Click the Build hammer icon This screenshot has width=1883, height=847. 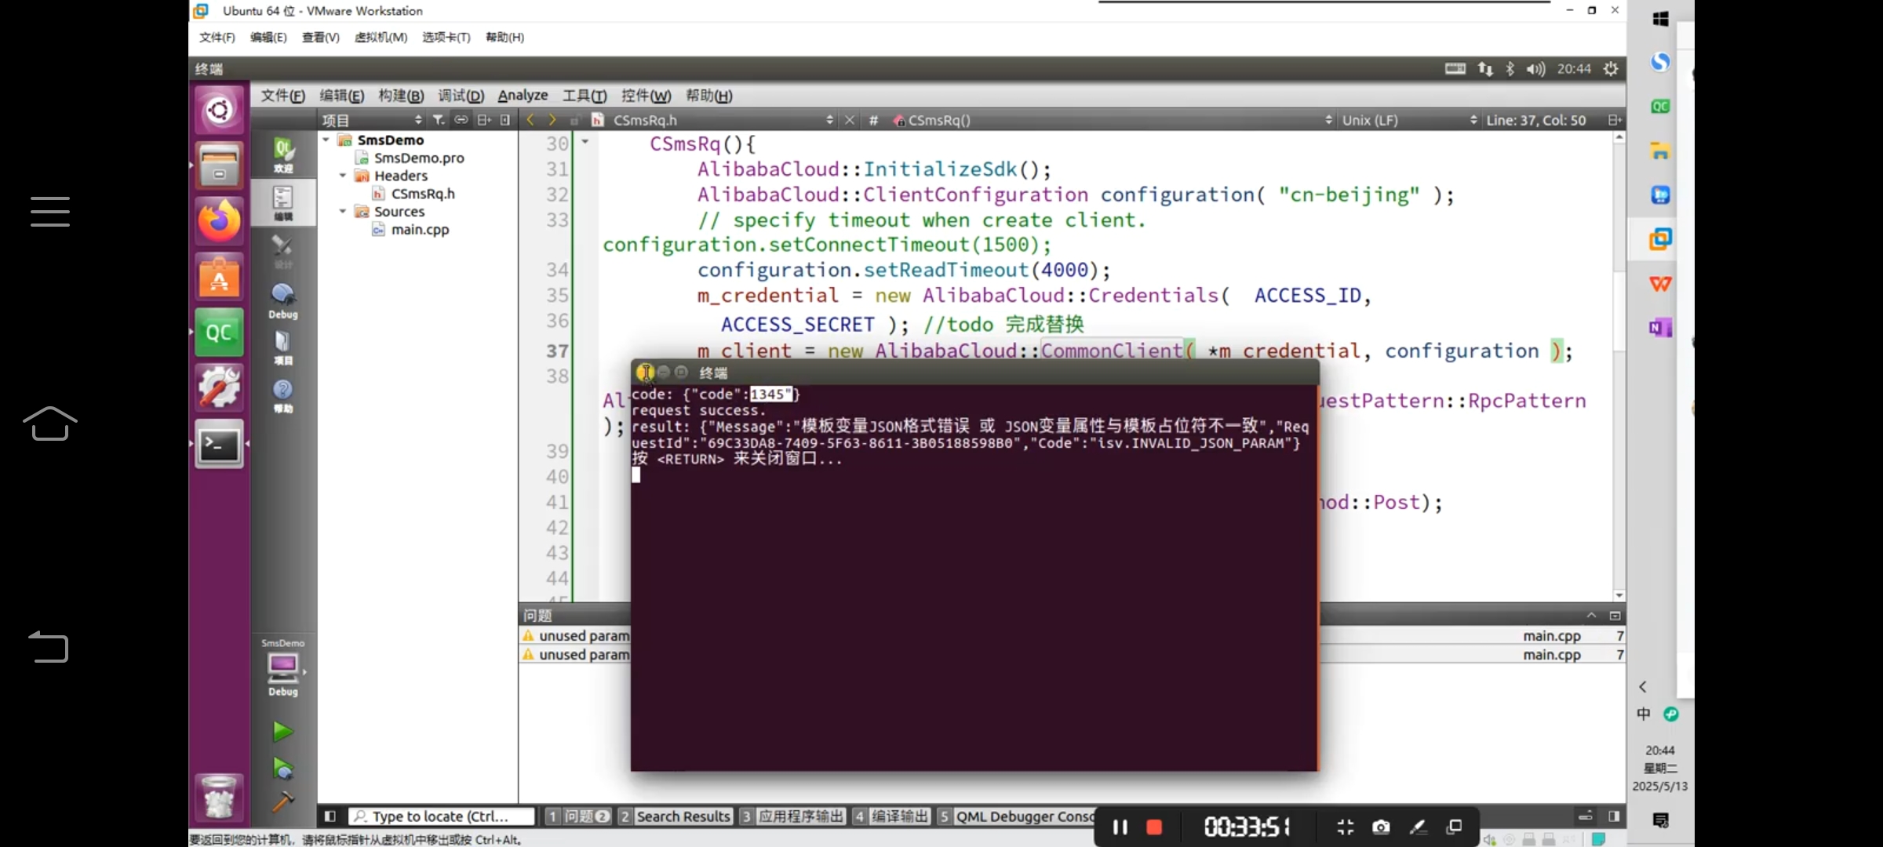pos(282,802)
